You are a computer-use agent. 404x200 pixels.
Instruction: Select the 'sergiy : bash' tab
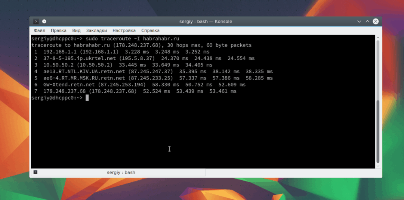pyautogui.click(x=118, y=172)
